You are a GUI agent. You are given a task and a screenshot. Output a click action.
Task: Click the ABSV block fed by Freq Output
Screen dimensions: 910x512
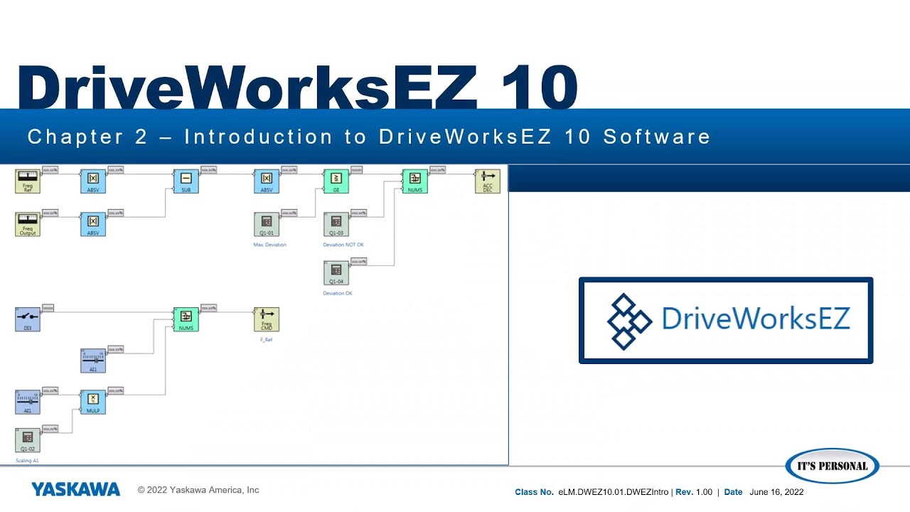click(x=93, y=225)
